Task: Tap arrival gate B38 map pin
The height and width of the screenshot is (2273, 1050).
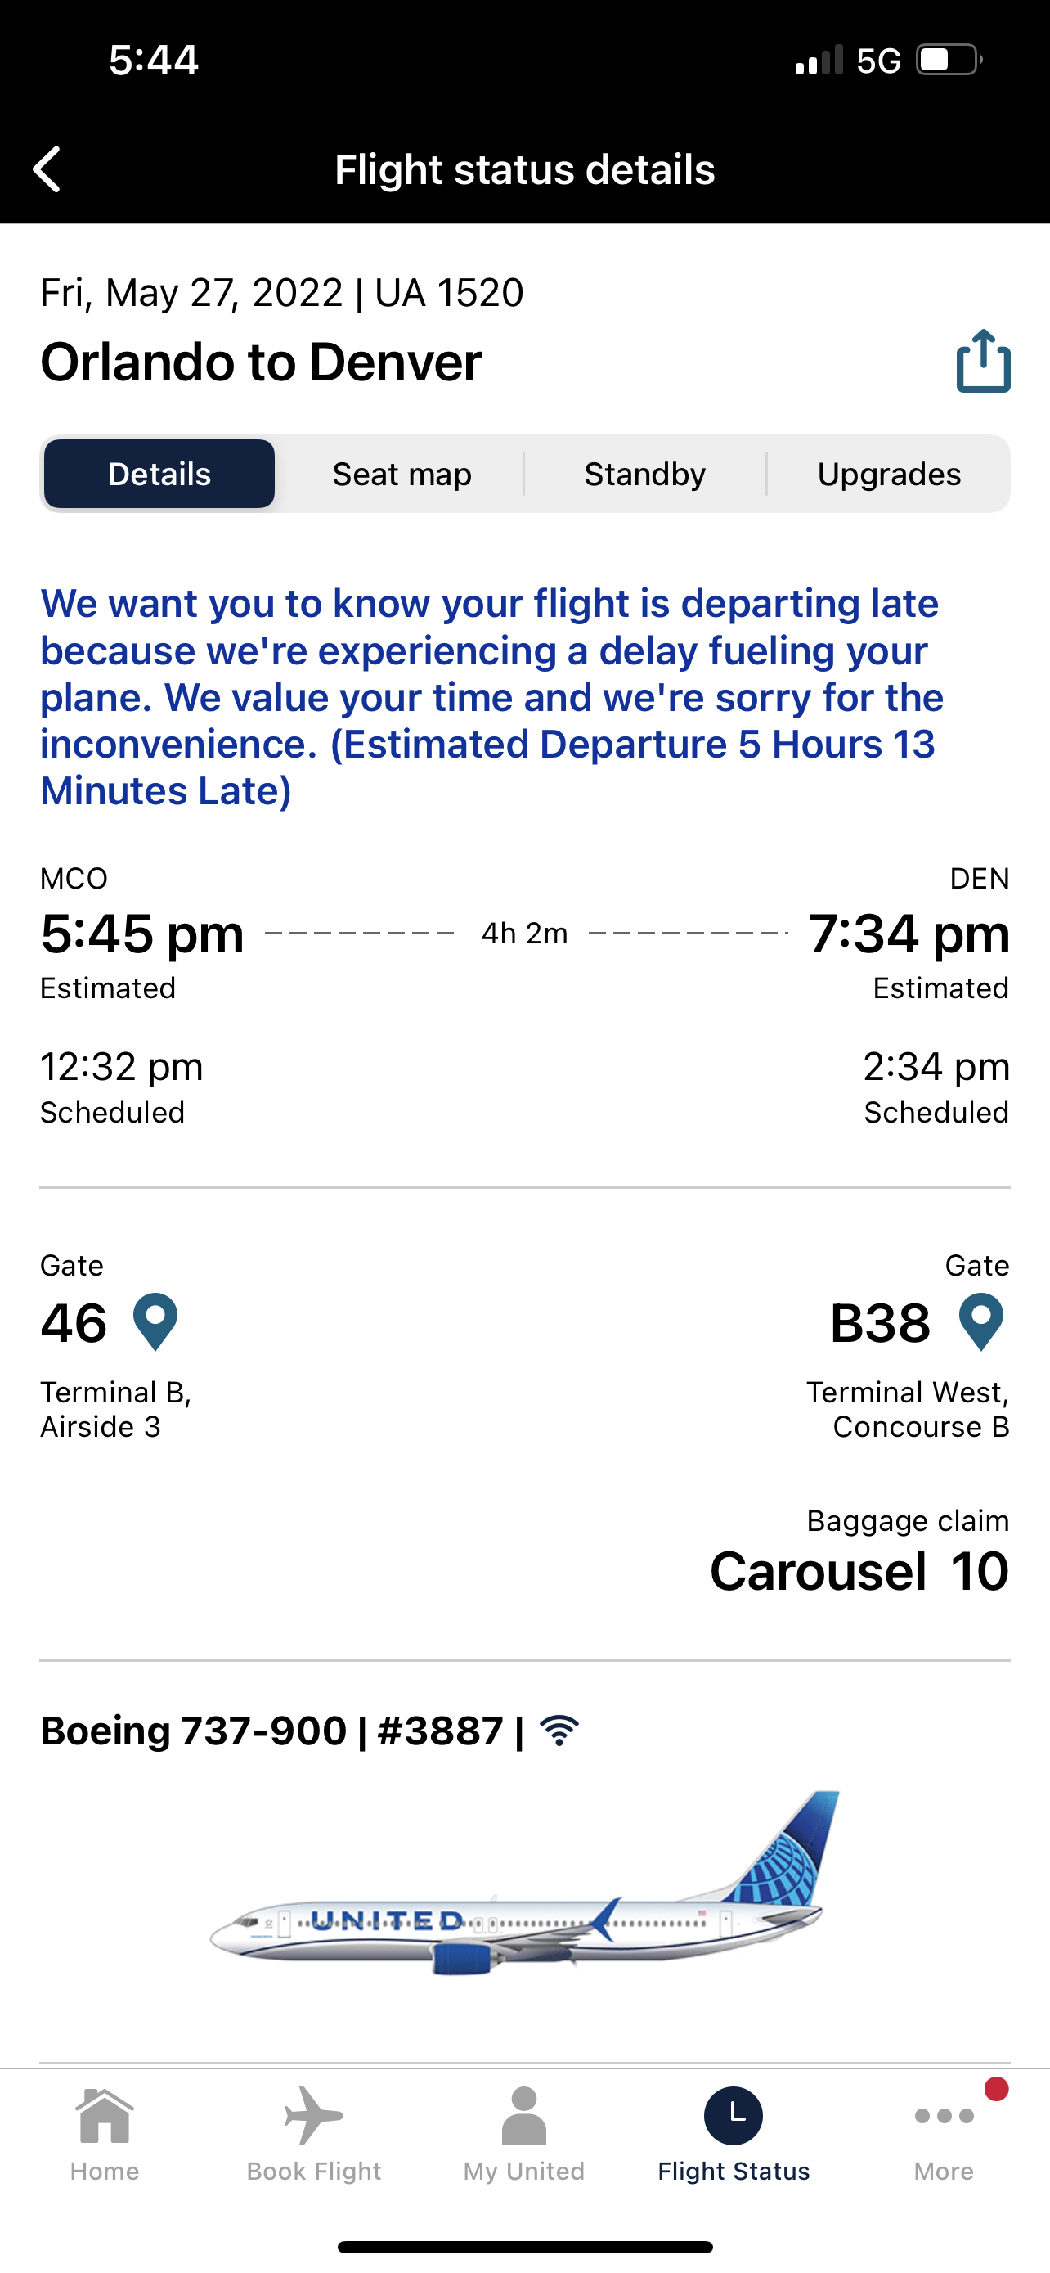Action: 981,1321
